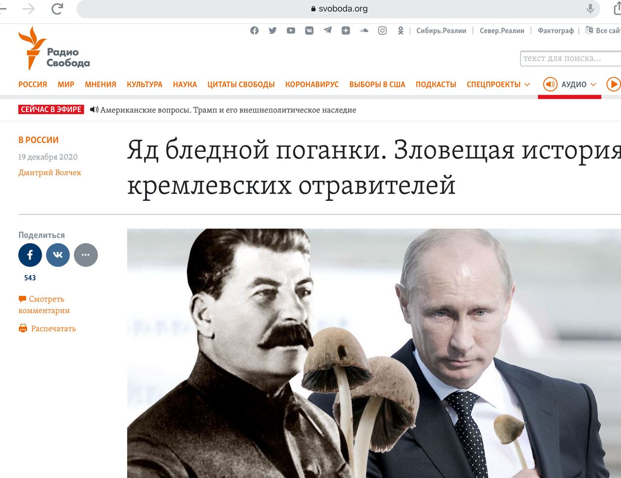The height and width of the screenshot is (478, 621).
Task: Open the ПОДКАСТЫ section
Action: (x=436, y=84)
